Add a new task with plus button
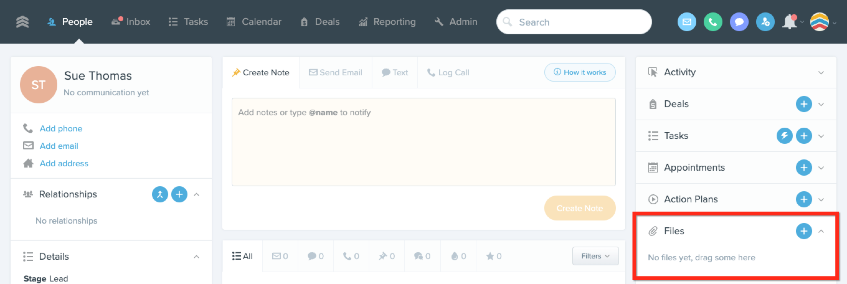Screen dimensions: 847x284 (x=804, y=136)
